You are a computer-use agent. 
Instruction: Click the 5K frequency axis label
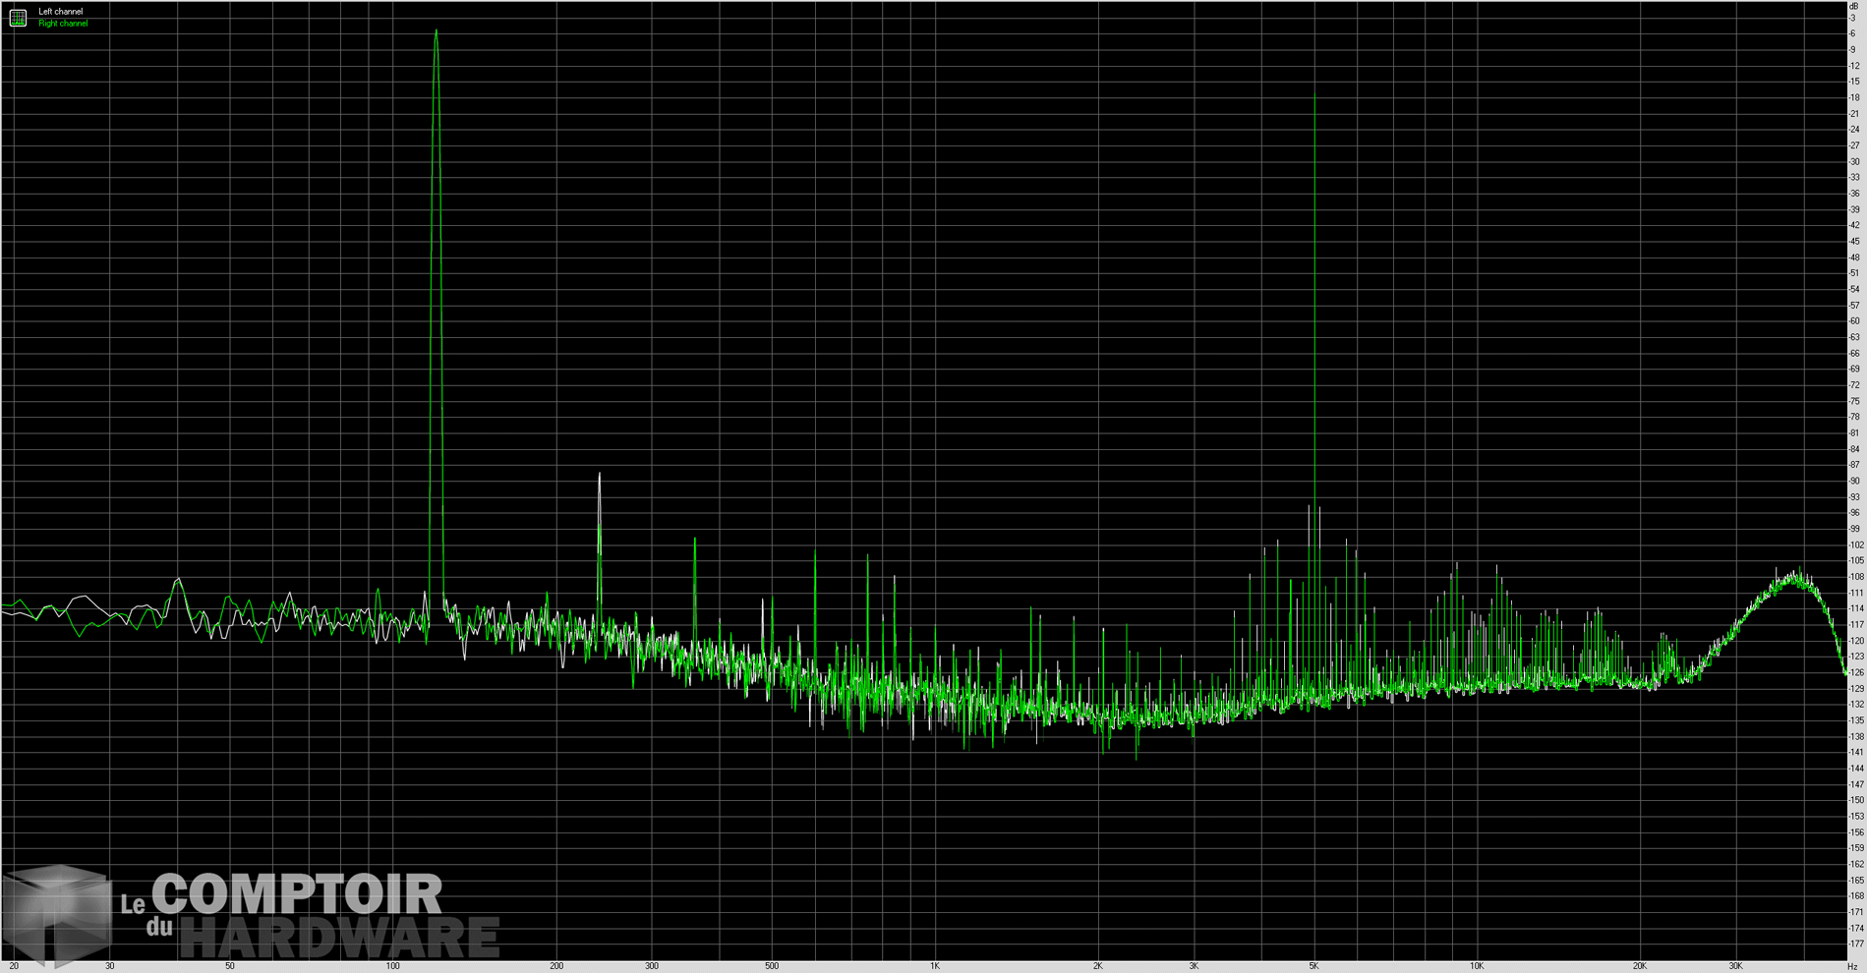pyautogui.click(x=1313, y=966)
